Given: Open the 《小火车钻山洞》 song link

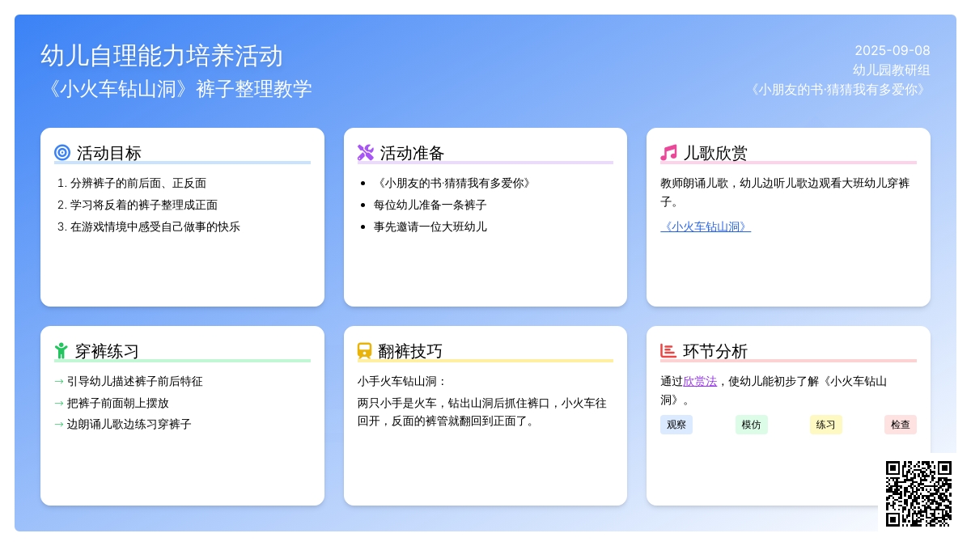Looking at the screenshot, I should tap(706, 226).
